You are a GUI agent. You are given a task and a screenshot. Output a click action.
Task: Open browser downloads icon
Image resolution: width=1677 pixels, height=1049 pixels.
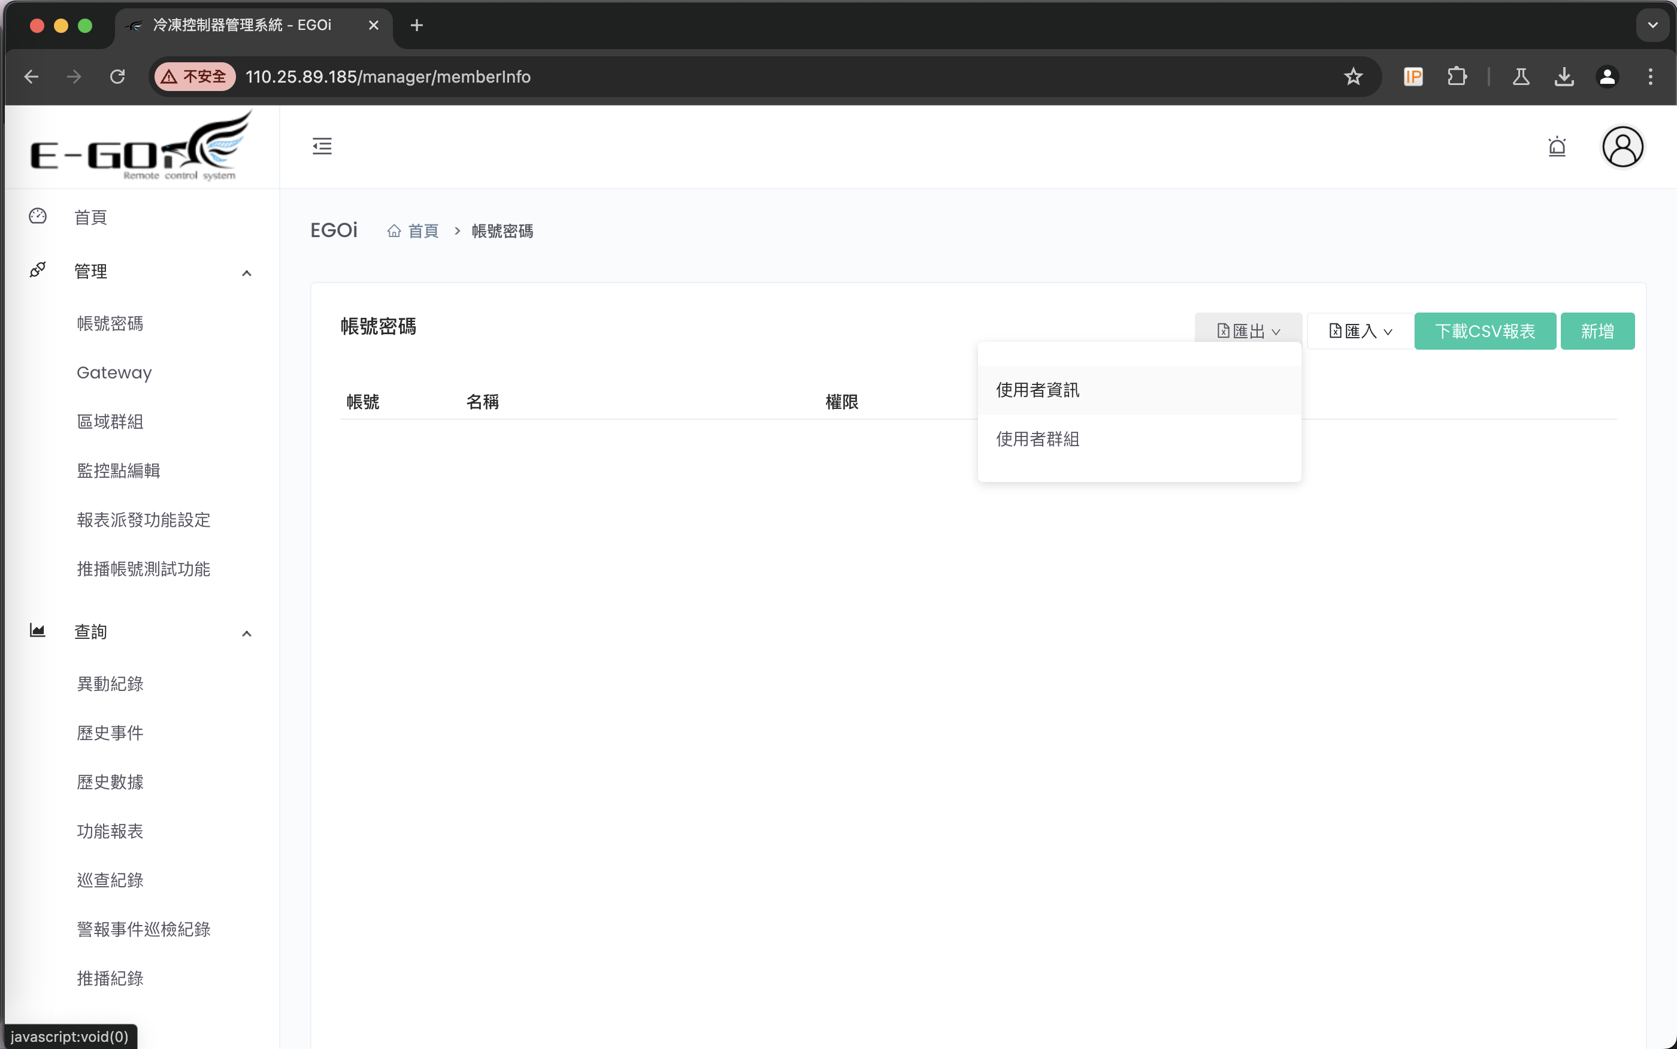(1564, 76)
